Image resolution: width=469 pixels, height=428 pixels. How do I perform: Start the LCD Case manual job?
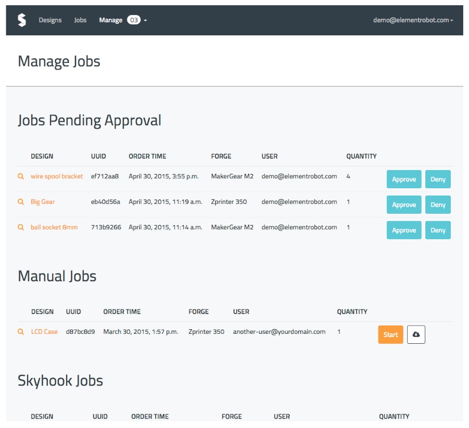[x=390, y=335]
